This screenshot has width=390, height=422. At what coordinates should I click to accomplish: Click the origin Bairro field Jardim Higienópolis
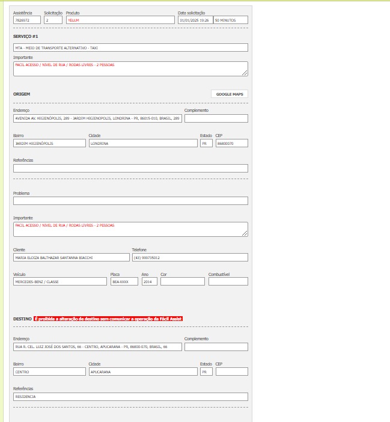pos(49,143)
